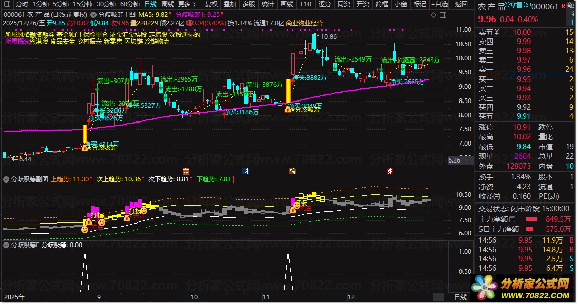Toggle 叠加 overlay mode

230,4
